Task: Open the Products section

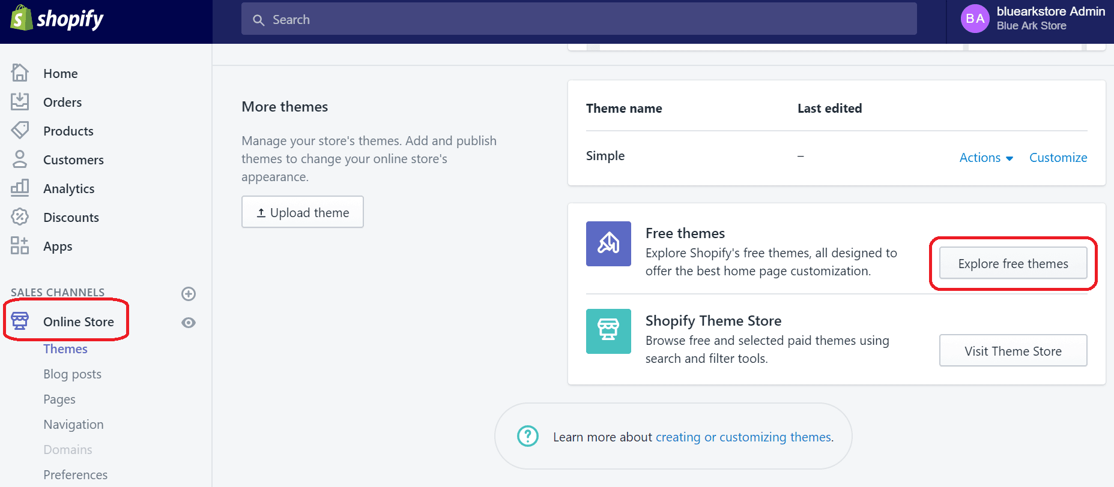Action: (68, 131)
